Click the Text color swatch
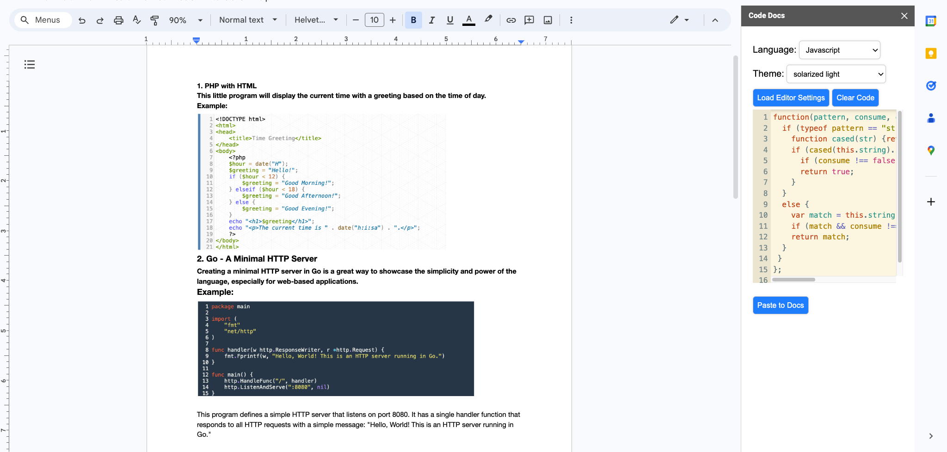This screenshot has width=947, height=452. click(x=469, y=20)
